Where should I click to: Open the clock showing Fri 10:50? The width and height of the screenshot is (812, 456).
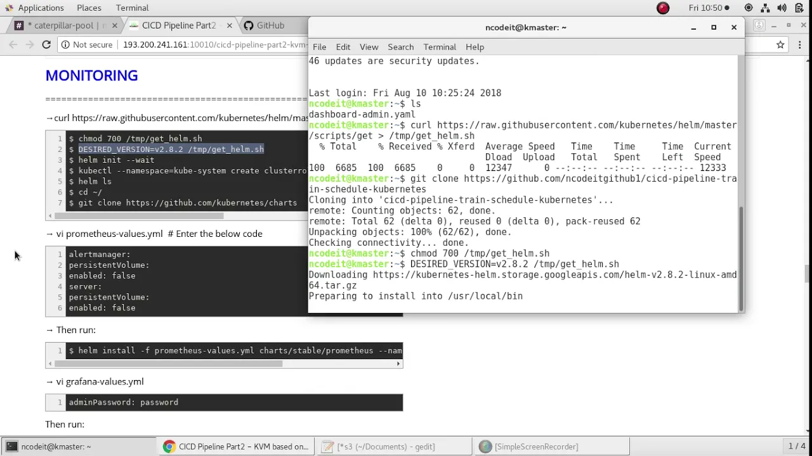click(x=709, y=8)
